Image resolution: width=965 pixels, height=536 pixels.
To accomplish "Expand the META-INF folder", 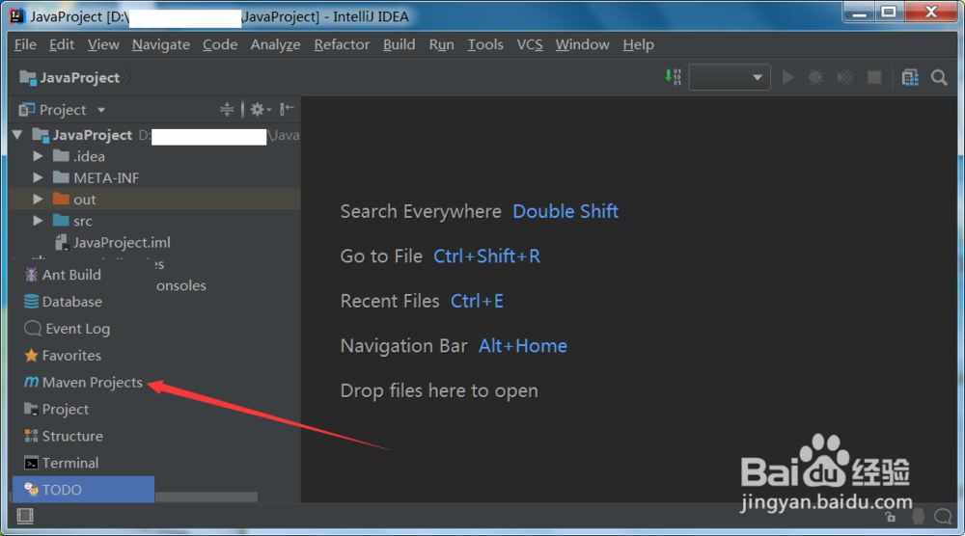I will point(38,177).
